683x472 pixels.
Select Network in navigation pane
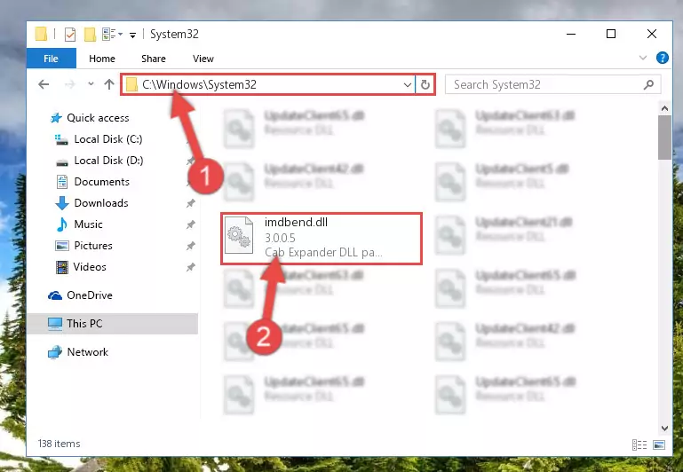[87, 352]
